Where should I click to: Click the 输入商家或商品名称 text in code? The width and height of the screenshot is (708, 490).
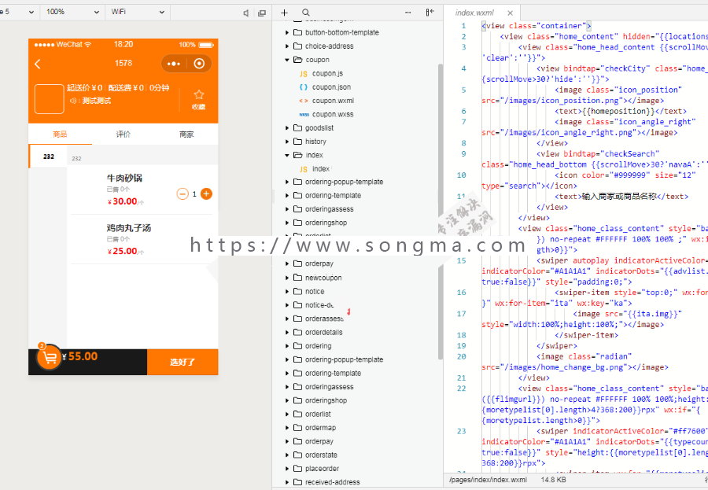click(620, 197)
